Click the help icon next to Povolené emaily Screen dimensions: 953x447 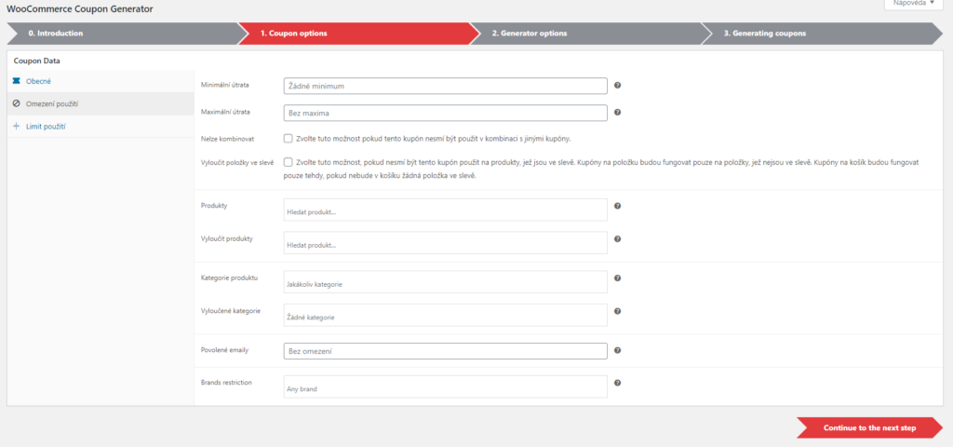click(x=618, y=350)
